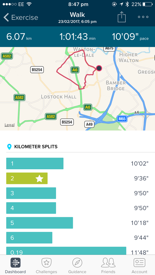The height and width of the screenshot is (275, 155).
Task: Select the 0.19 partial split bar
Action: pos(66,251)
